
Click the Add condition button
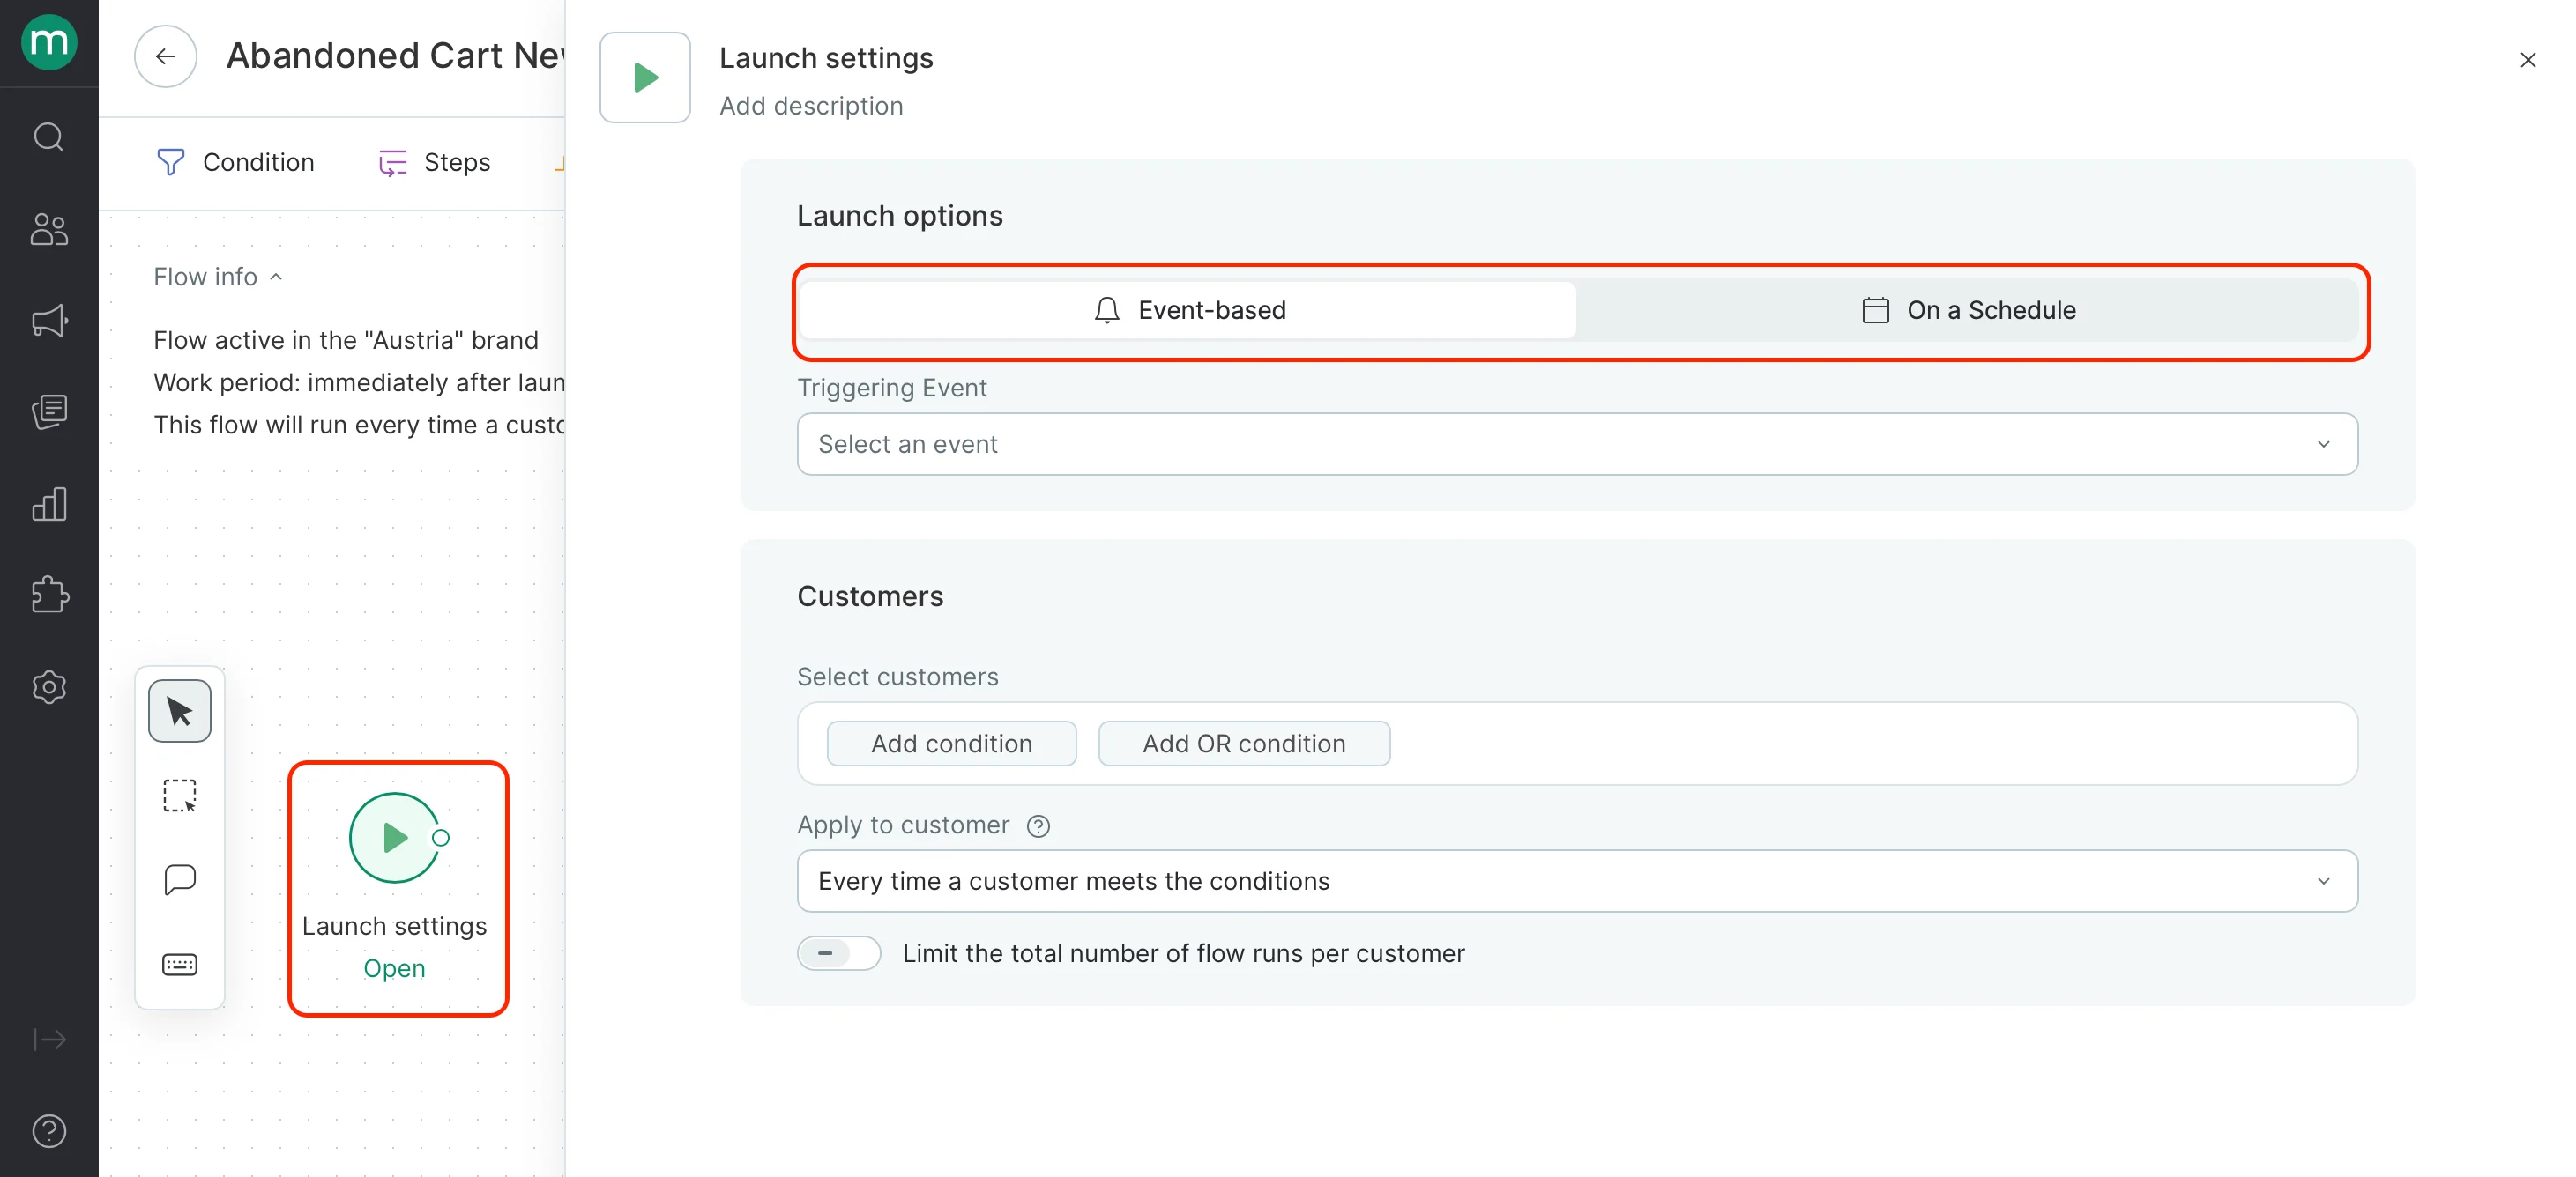[x=951, y=744]
